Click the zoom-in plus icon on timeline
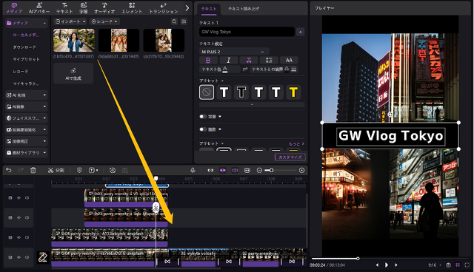The height and width of the screenshot is (272, 474). pyautogui.click(x=301, y=171)
